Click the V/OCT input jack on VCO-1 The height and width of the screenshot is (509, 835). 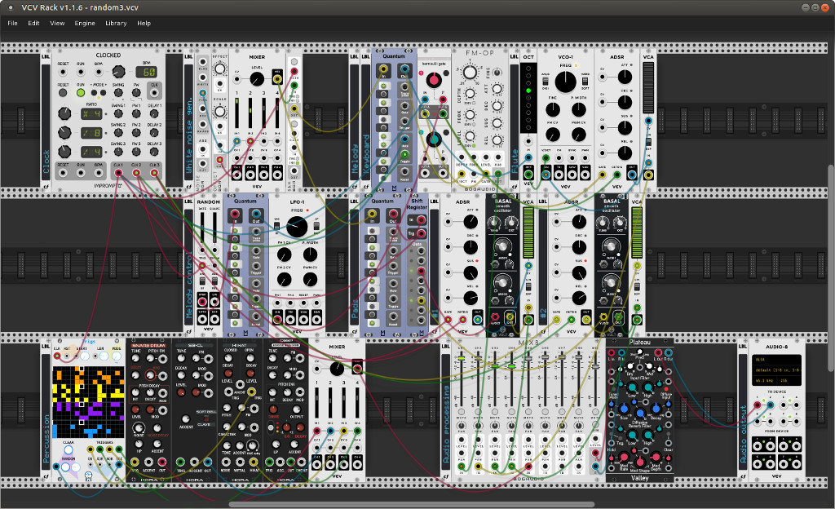click(546, 158)
